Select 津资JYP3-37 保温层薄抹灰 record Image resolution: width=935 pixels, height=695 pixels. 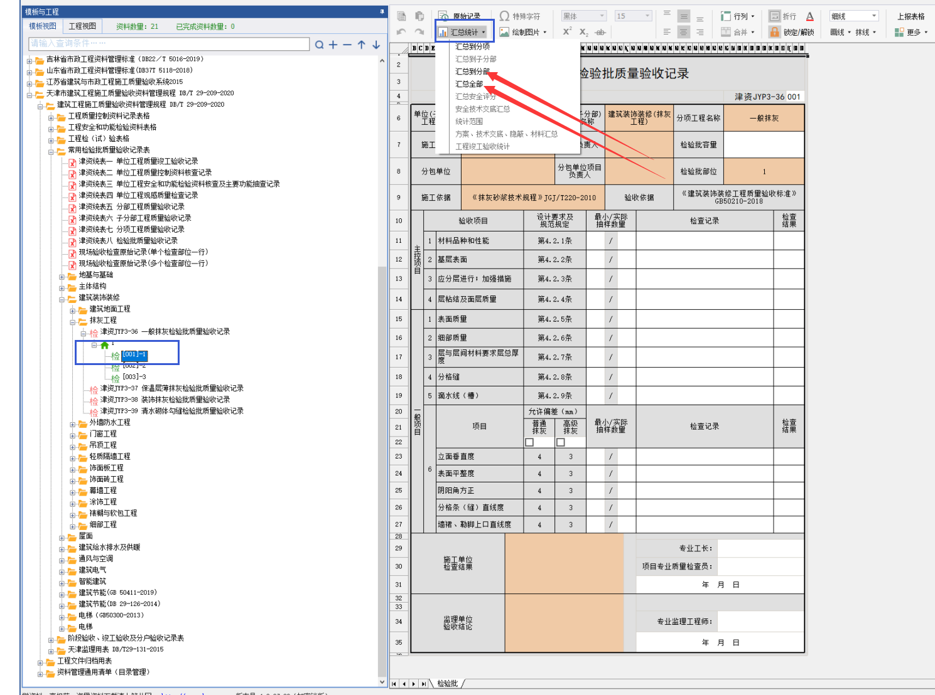pos(171,389)
